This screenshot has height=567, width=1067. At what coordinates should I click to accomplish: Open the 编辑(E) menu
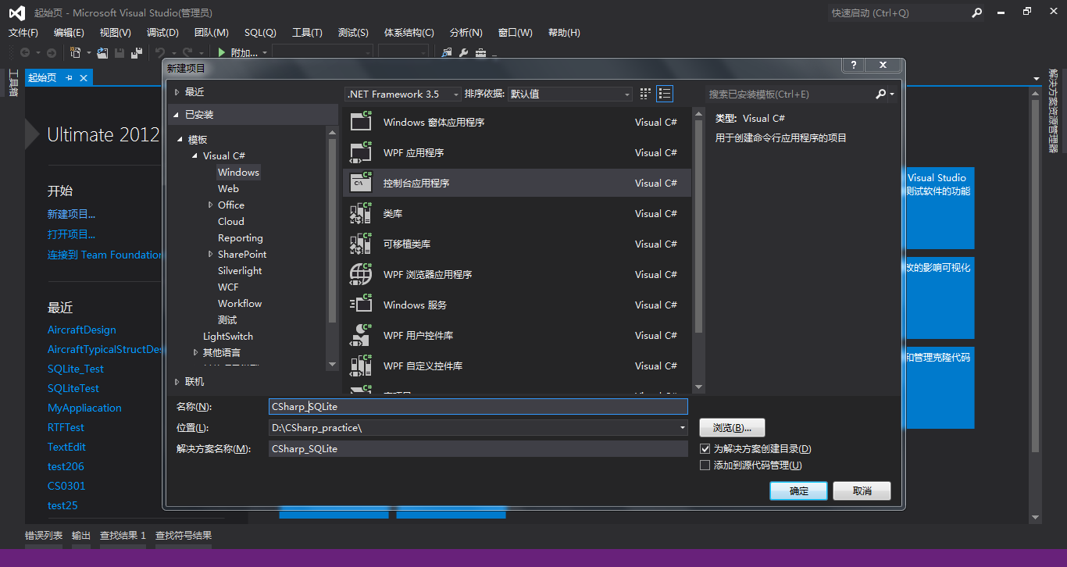pyautogui.click(x=69, y=33)
